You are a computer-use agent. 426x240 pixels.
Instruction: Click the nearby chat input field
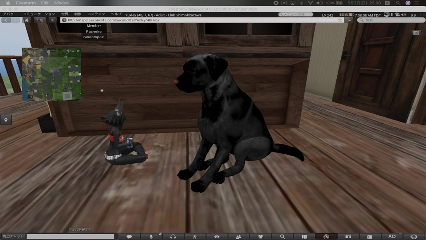click(x=71, y=236)
